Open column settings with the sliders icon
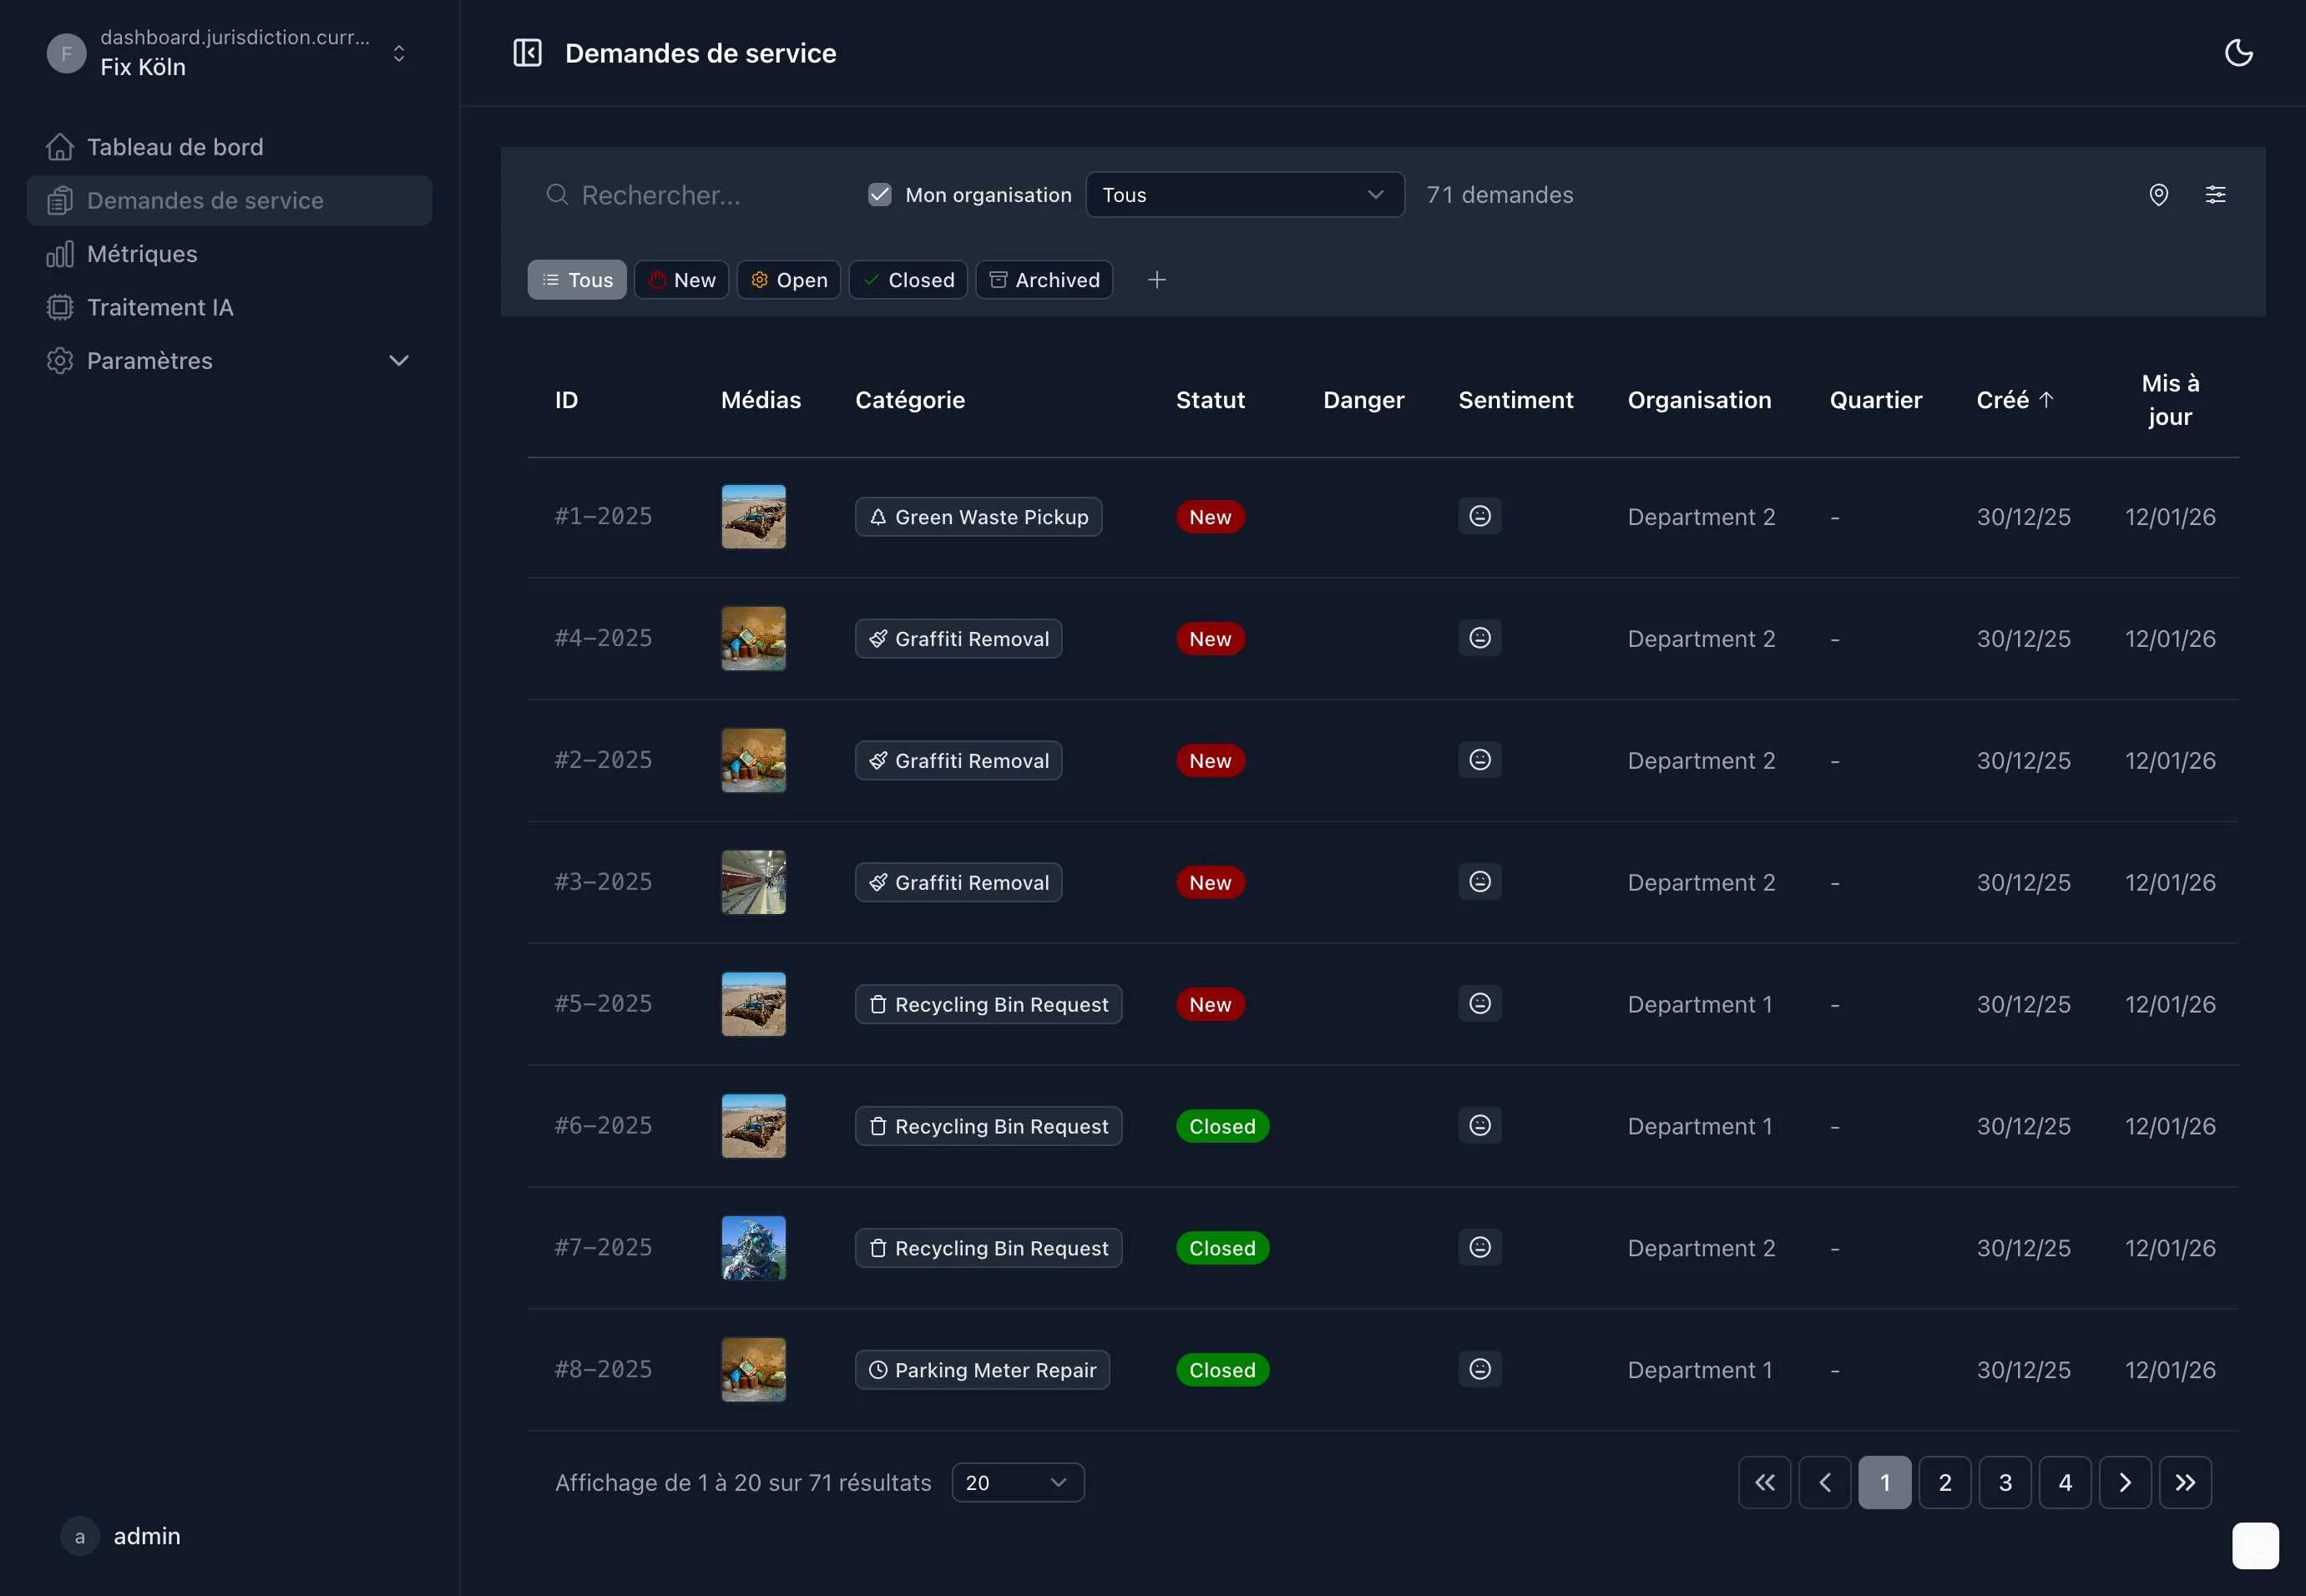 coord(2217,194)
